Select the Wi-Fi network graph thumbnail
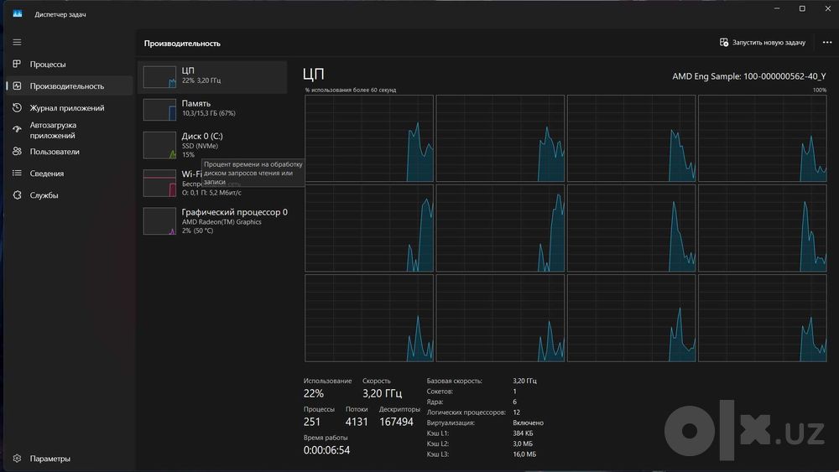This screenshot has width=839, height=472. pos(159,184)
